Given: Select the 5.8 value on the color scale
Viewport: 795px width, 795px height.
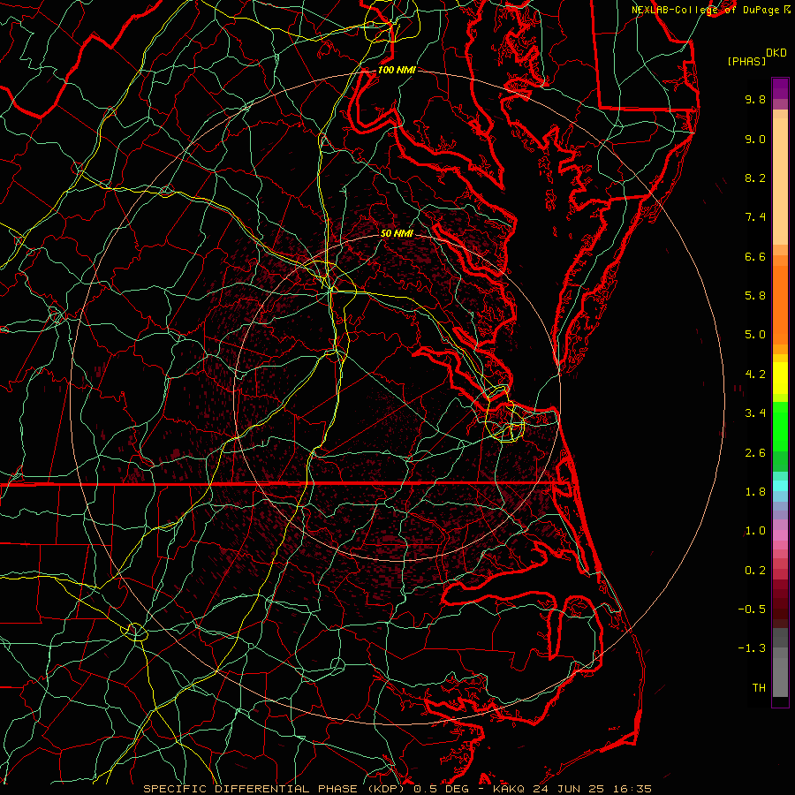Looking at the screenshot, I should pyautogui.click(x=755, y=296).
